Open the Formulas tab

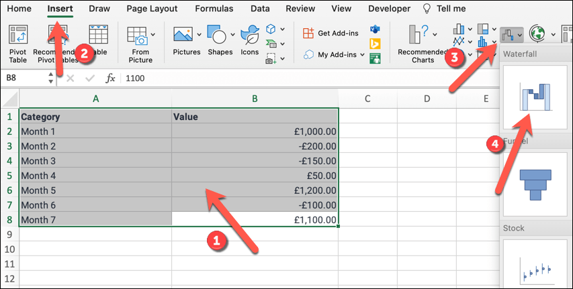pos(214,9)
